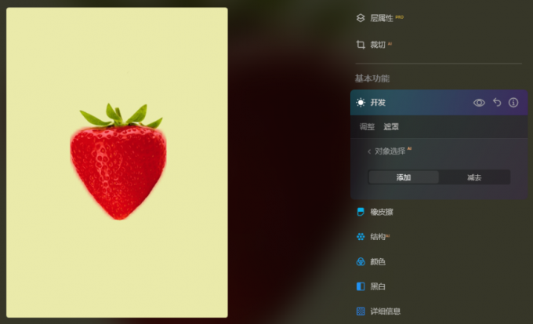The width and height of the screenshot is (533, 324).
Task: Select the 减去 subtract mode
Action: [474, 177]
